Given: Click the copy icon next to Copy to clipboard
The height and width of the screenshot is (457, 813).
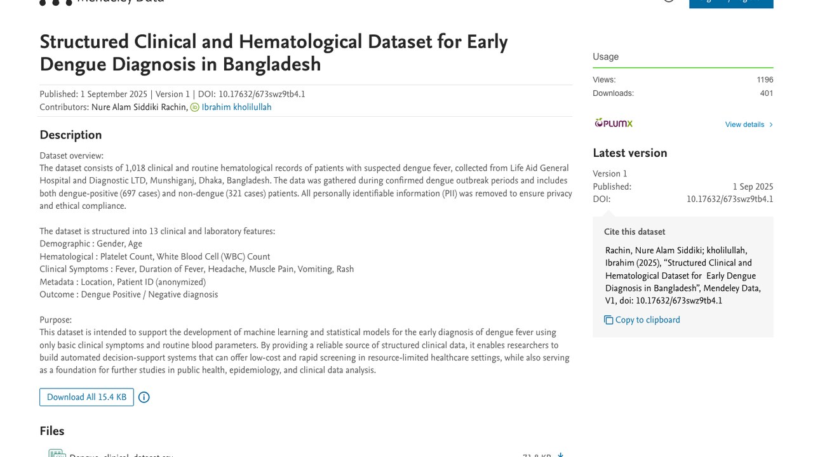Looking at the screenshot, I should pos(608,320).
